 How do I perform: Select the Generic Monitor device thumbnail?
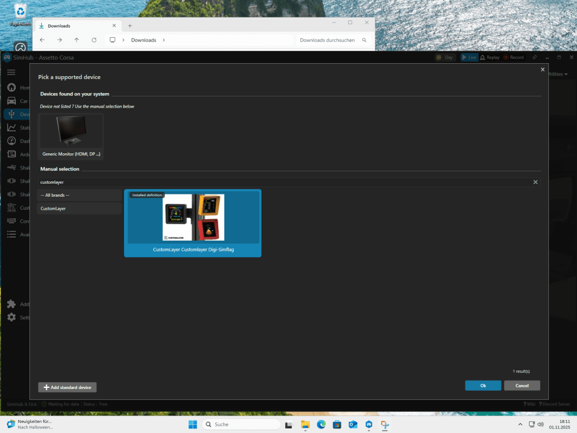click(x=71, y=136)
